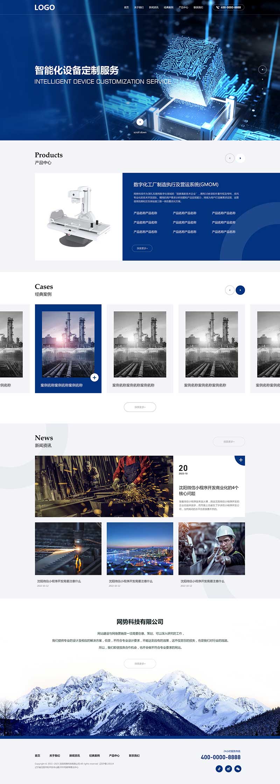
Task: Click the phone number 400-0000-8888 header button
Action: (x=228, y=7)
